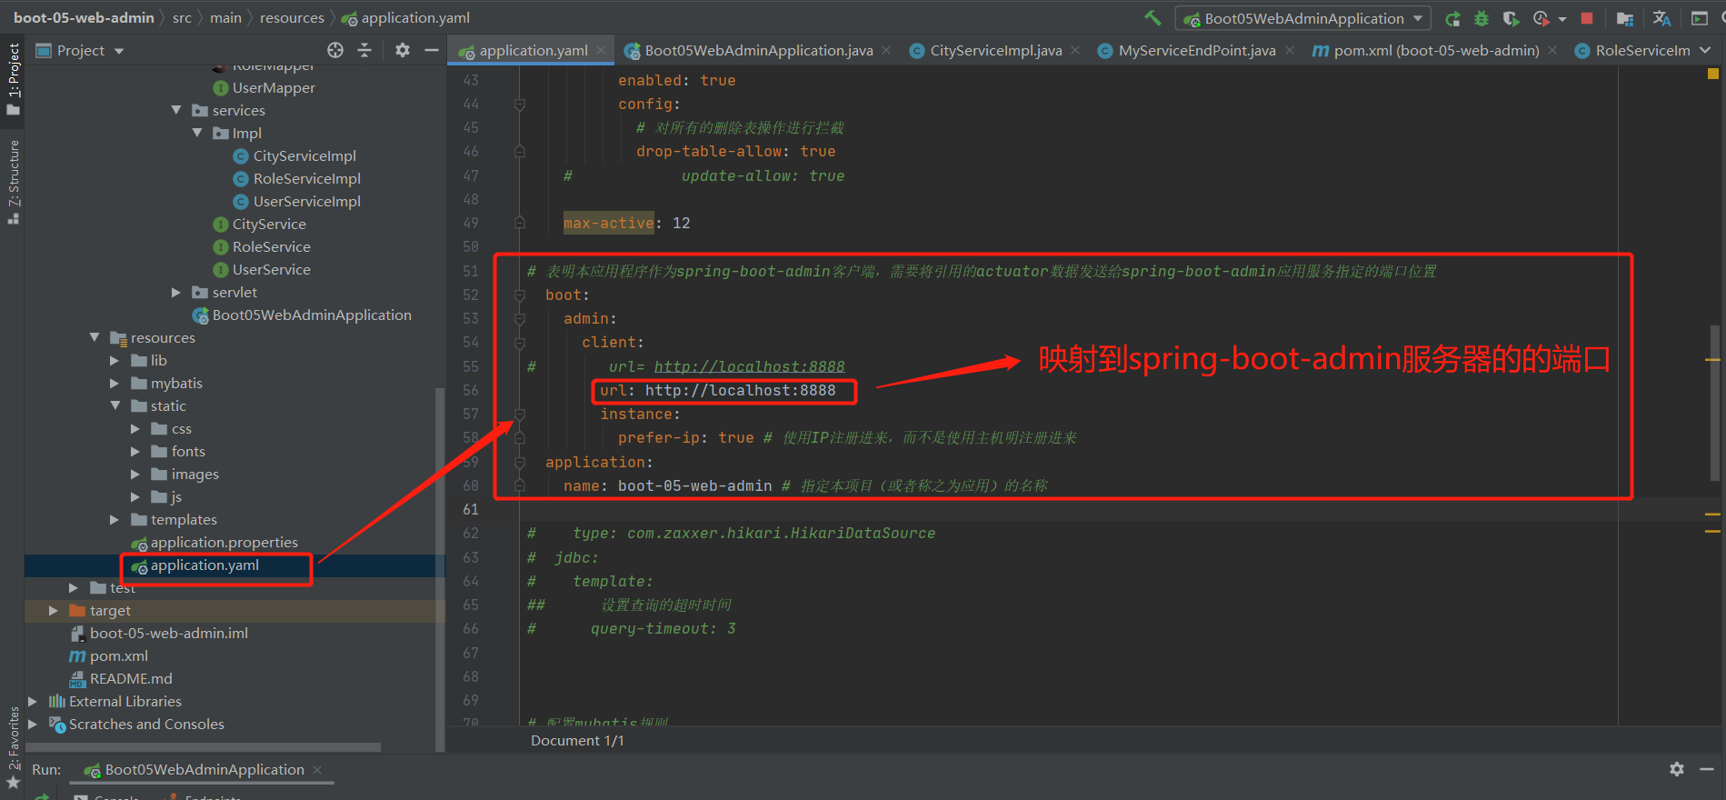Screen dimensions: 1726x800
Task: Expand the mybatis folder
Action: [115, 383]
